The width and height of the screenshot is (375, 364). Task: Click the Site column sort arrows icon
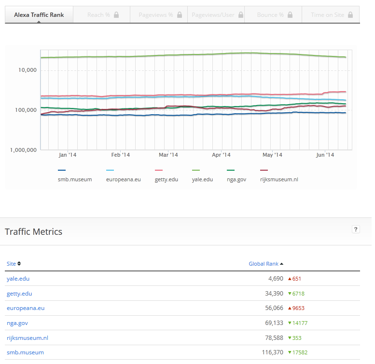coord(19,264)
